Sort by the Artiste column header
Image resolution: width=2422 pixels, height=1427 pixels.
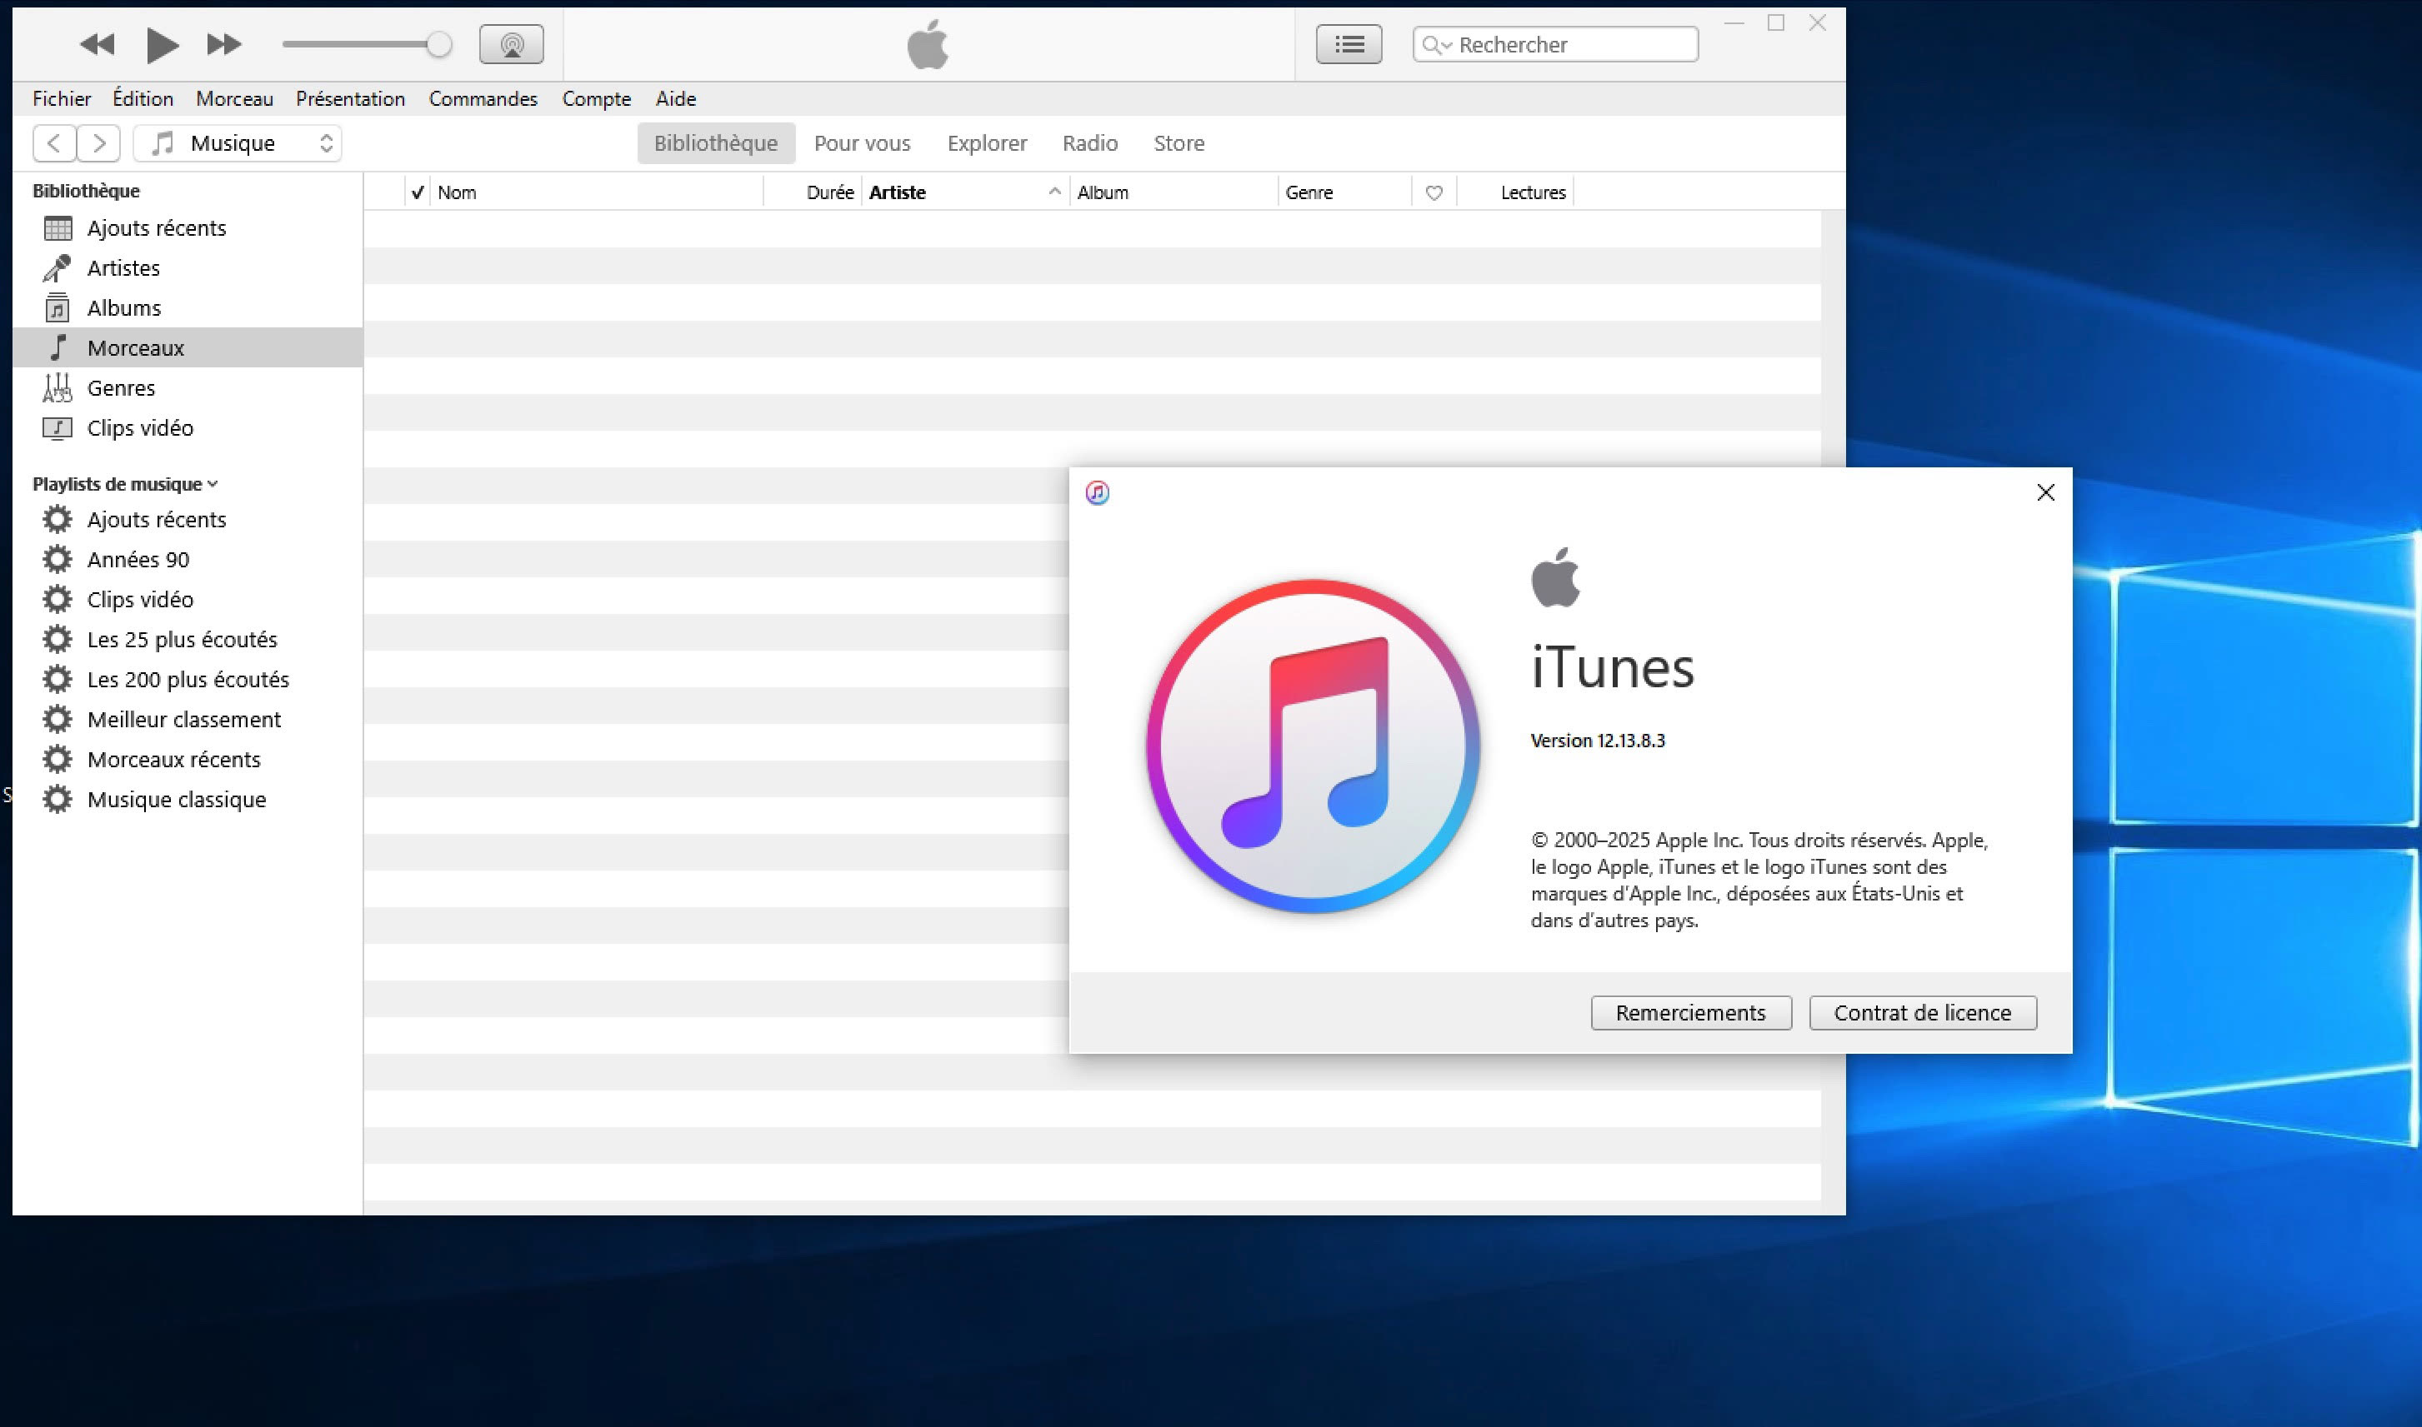click(965, 192)
